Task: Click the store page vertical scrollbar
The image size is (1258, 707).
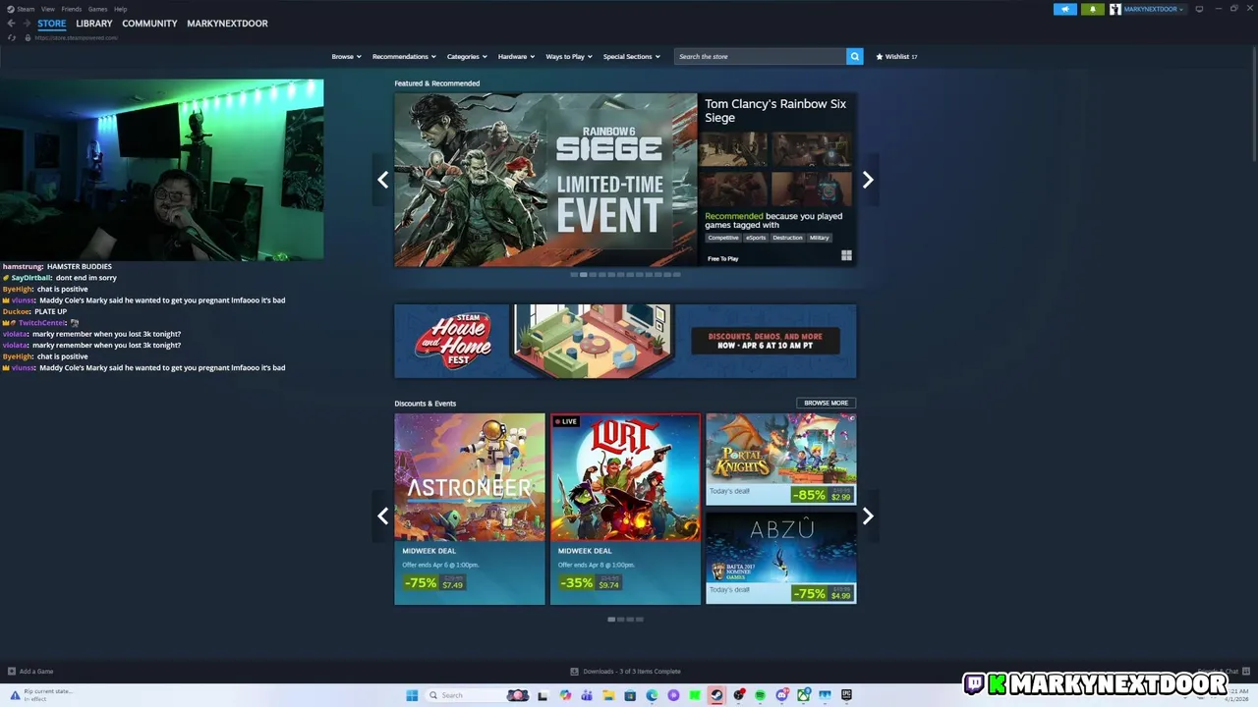Action: tap(1253, 103)
